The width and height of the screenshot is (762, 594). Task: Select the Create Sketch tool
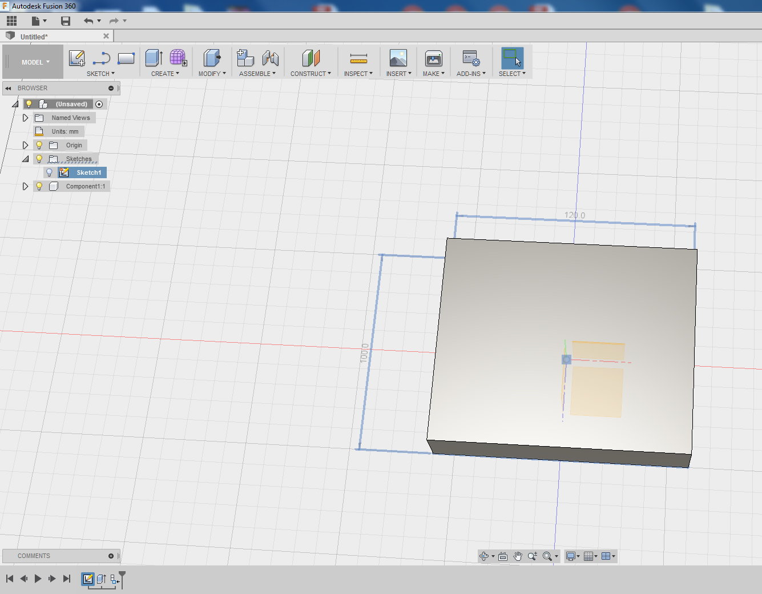76,58
